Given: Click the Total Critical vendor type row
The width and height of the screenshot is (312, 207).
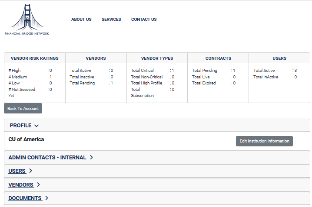Looking at the screenshot, I should tap(153, 71).
